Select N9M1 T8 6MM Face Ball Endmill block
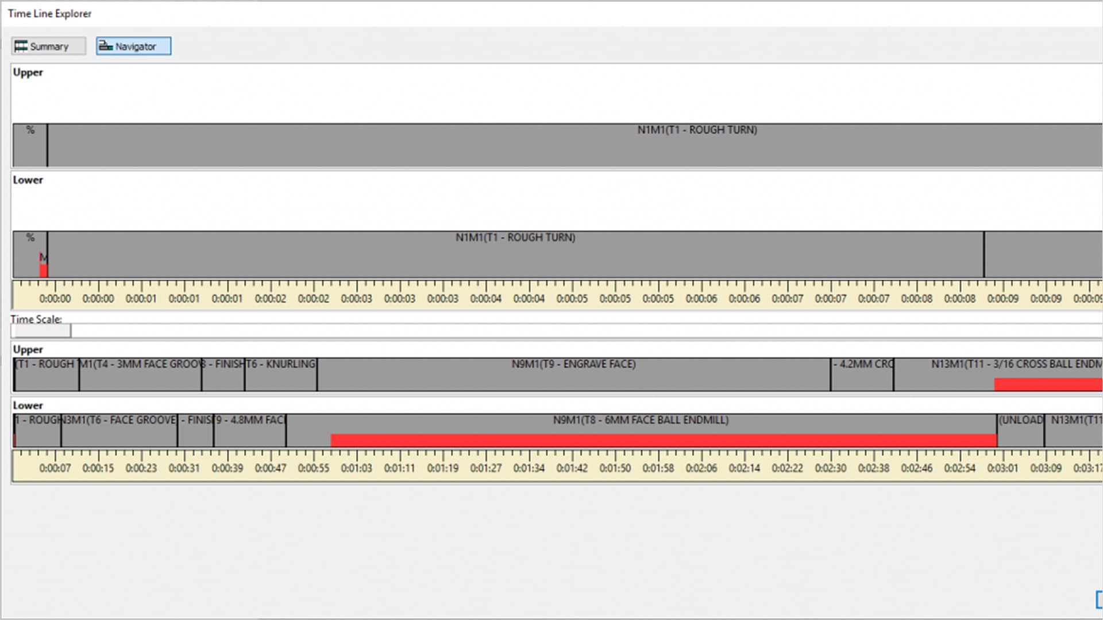The width and height of the screenshot is (1103, 620). (x=641, y=425)
